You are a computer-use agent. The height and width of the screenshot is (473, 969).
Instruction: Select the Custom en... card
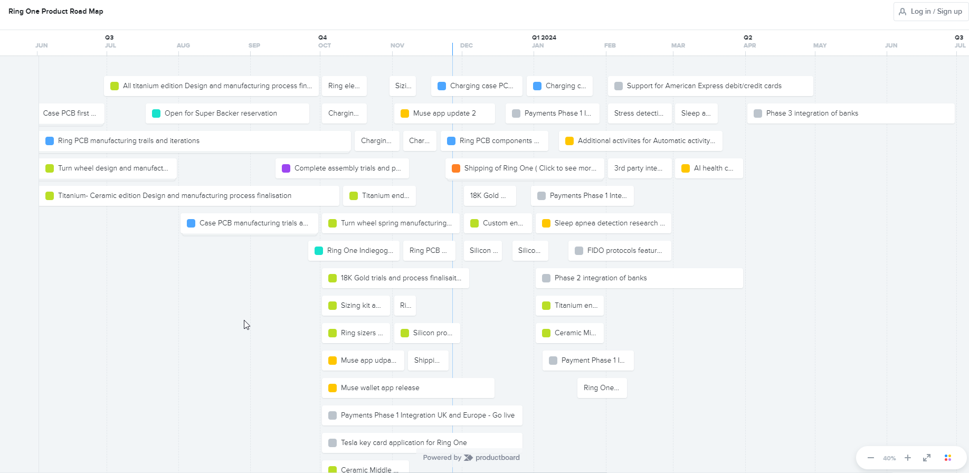(x=497, y=223)
